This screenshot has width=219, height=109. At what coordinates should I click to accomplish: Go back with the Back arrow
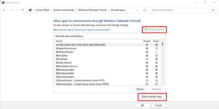(x=4, y=10)
